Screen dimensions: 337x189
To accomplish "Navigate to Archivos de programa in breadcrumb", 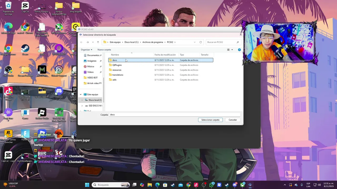I will (153, 42).
